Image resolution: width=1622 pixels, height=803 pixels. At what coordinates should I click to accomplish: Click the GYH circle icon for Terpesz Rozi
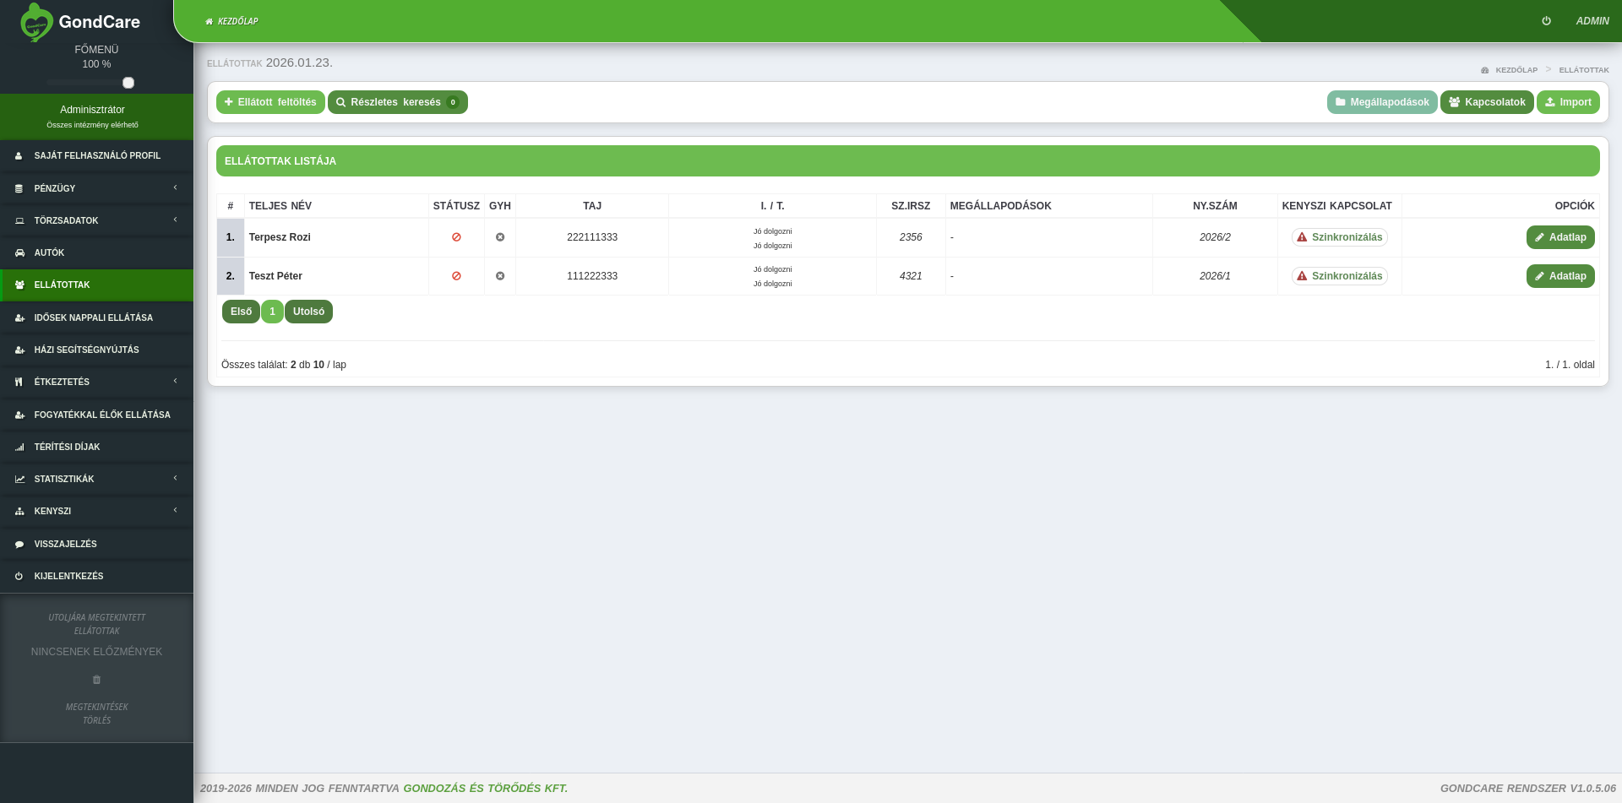(x=500, y=237)
